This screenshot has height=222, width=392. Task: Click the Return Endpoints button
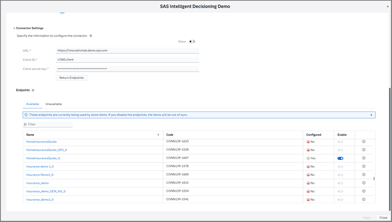tap(72, 78)
